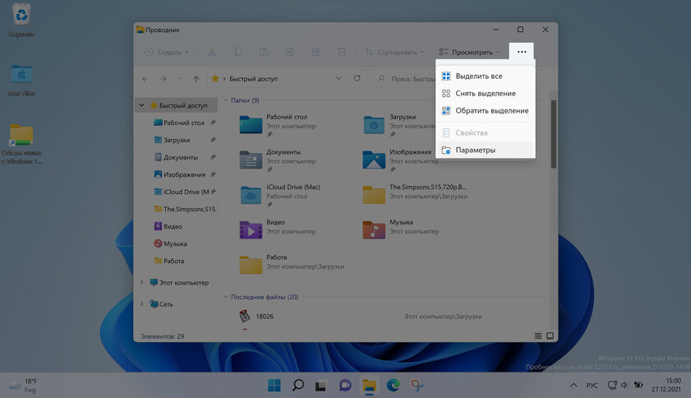
Task: Select Выделить все menu item
Action: click(486, 76)
